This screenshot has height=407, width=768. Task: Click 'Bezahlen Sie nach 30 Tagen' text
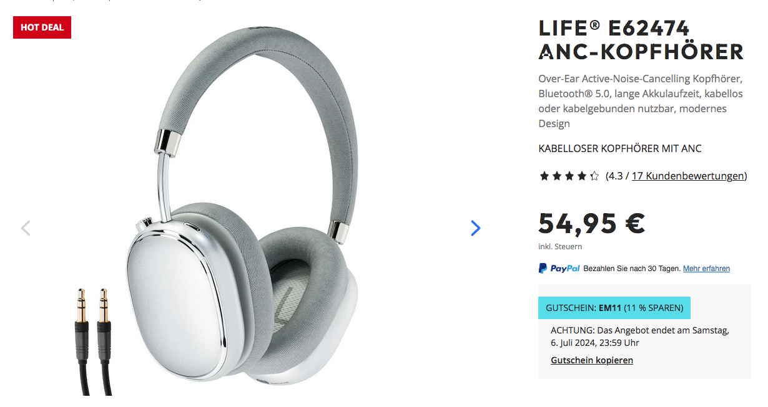coord(631,269)
